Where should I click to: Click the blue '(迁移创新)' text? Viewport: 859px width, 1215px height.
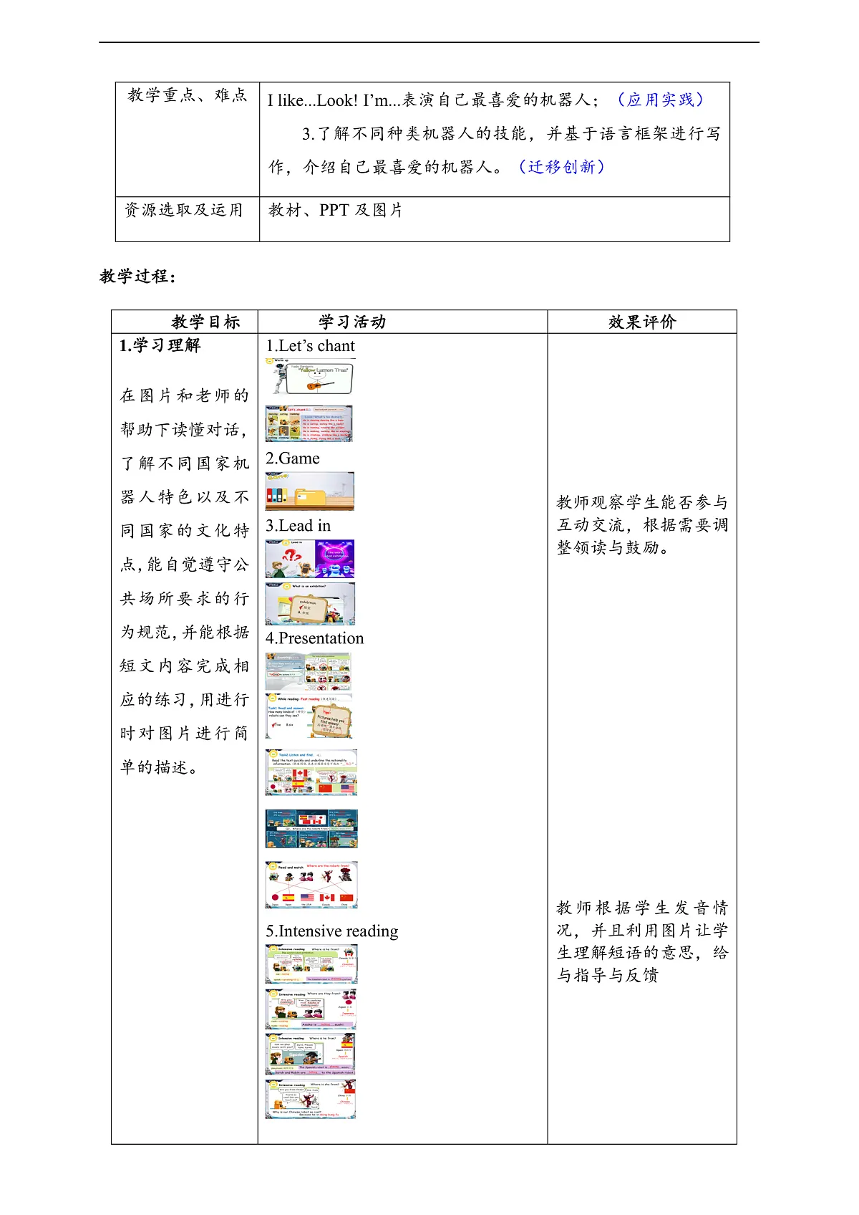562,167
